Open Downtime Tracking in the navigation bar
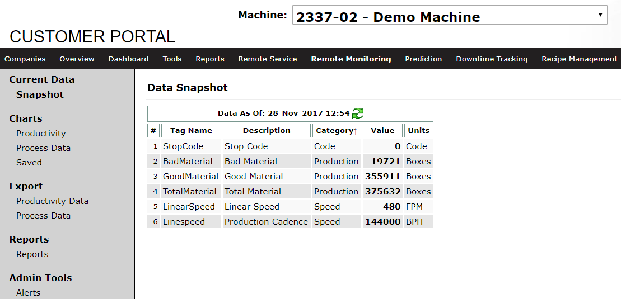The width and height of the screenshot is (621, 299). [492, 59]
